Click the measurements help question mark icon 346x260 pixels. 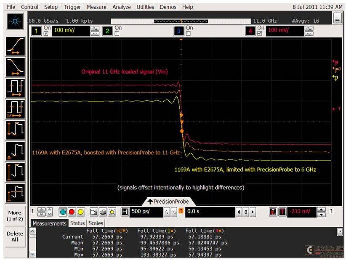[340, 232]
